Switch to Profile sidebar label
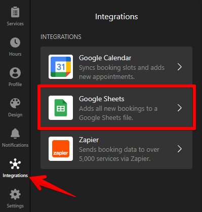The image size is (202, 212). coord(15,84)
